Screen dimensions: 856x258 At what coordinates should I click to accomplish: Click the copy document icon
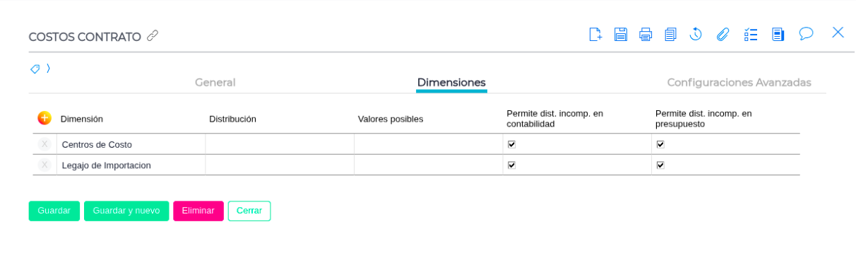pos(671,34)
